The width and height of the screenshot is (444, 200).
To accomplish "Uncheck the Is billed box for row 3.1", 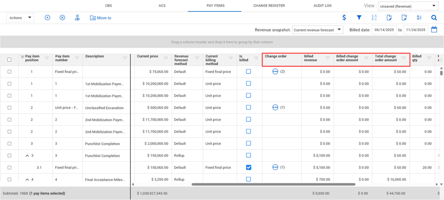I will (248, 167).
